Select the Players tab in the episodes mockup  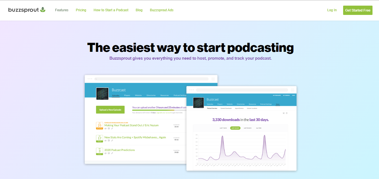click(x=127, y=95)
